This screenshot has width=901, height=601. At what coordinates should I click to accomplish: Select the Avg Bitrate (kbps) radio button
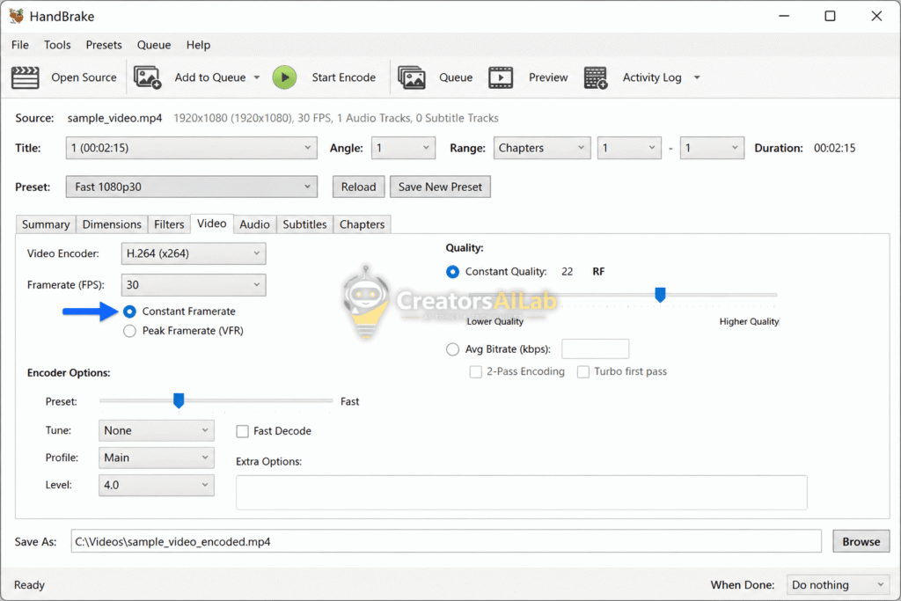click(x=453, y=349)
